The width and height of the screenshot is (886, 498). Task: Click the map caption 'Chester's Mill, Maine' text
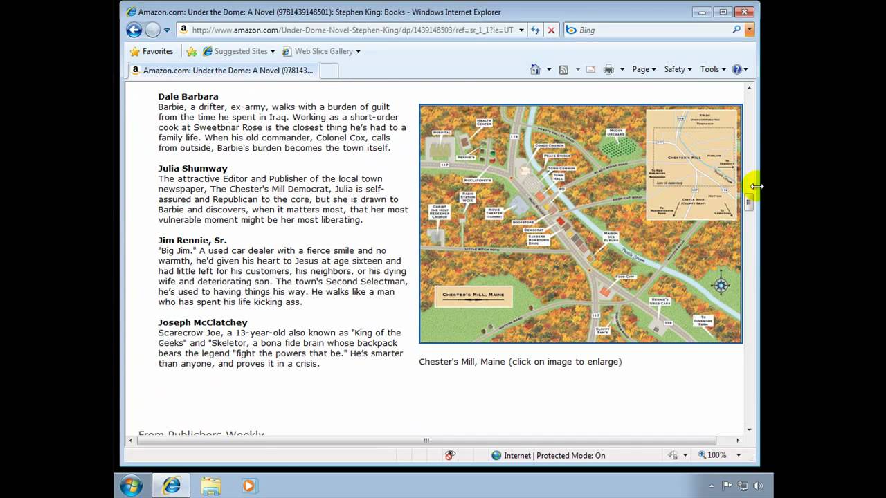click(x=462, y=361)
